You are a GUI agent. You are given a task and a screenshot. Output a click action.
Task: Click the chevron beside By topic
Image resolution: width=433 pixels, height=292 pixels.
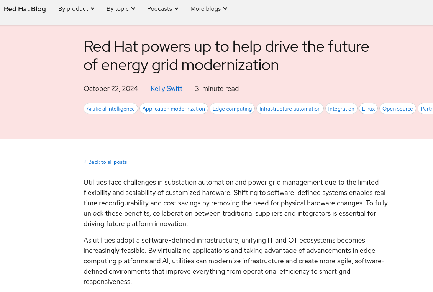tap(133, 9)
